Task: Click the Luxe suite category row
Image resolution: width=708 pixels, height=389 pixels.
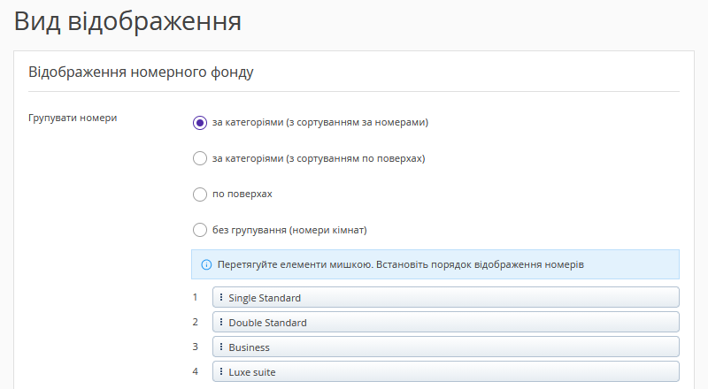Action: pos(445,371)
